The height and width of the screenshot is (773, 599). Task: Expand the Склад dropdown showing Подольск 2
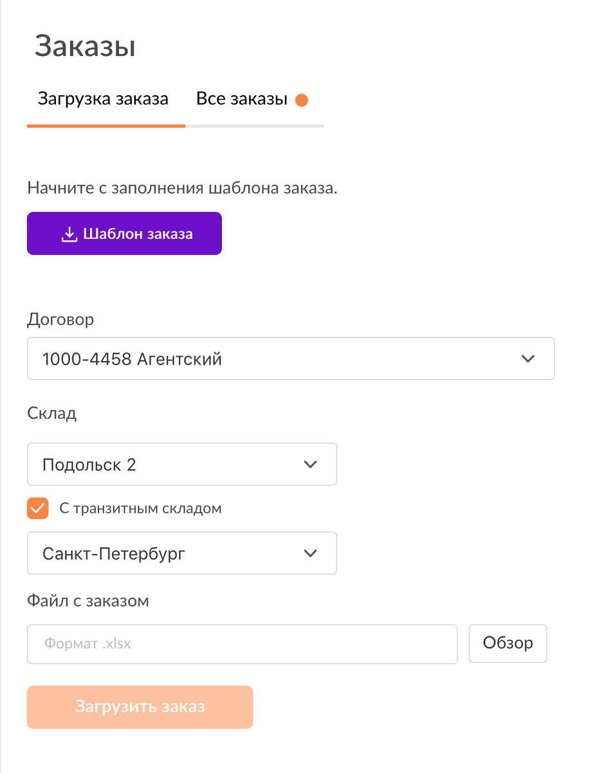(x=181, y=464)
